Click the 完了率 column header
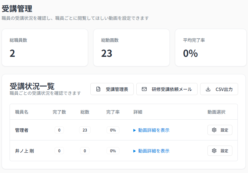Image resolution: width=248 pixels, height=173 pixels. click(x=113, y=112)
